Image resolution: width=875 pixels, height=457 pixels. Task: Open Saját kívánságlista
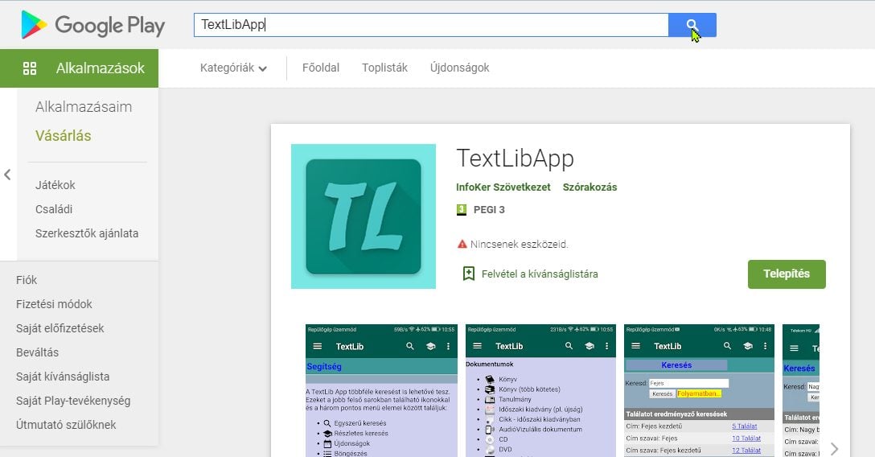[63, 377]
